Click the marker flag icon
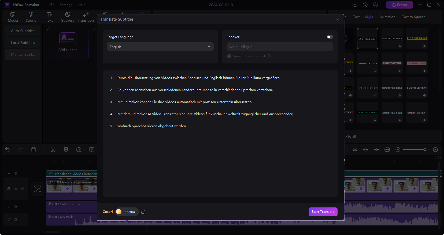Viewport: 444px width, 235px height. [x=66, y=150]
